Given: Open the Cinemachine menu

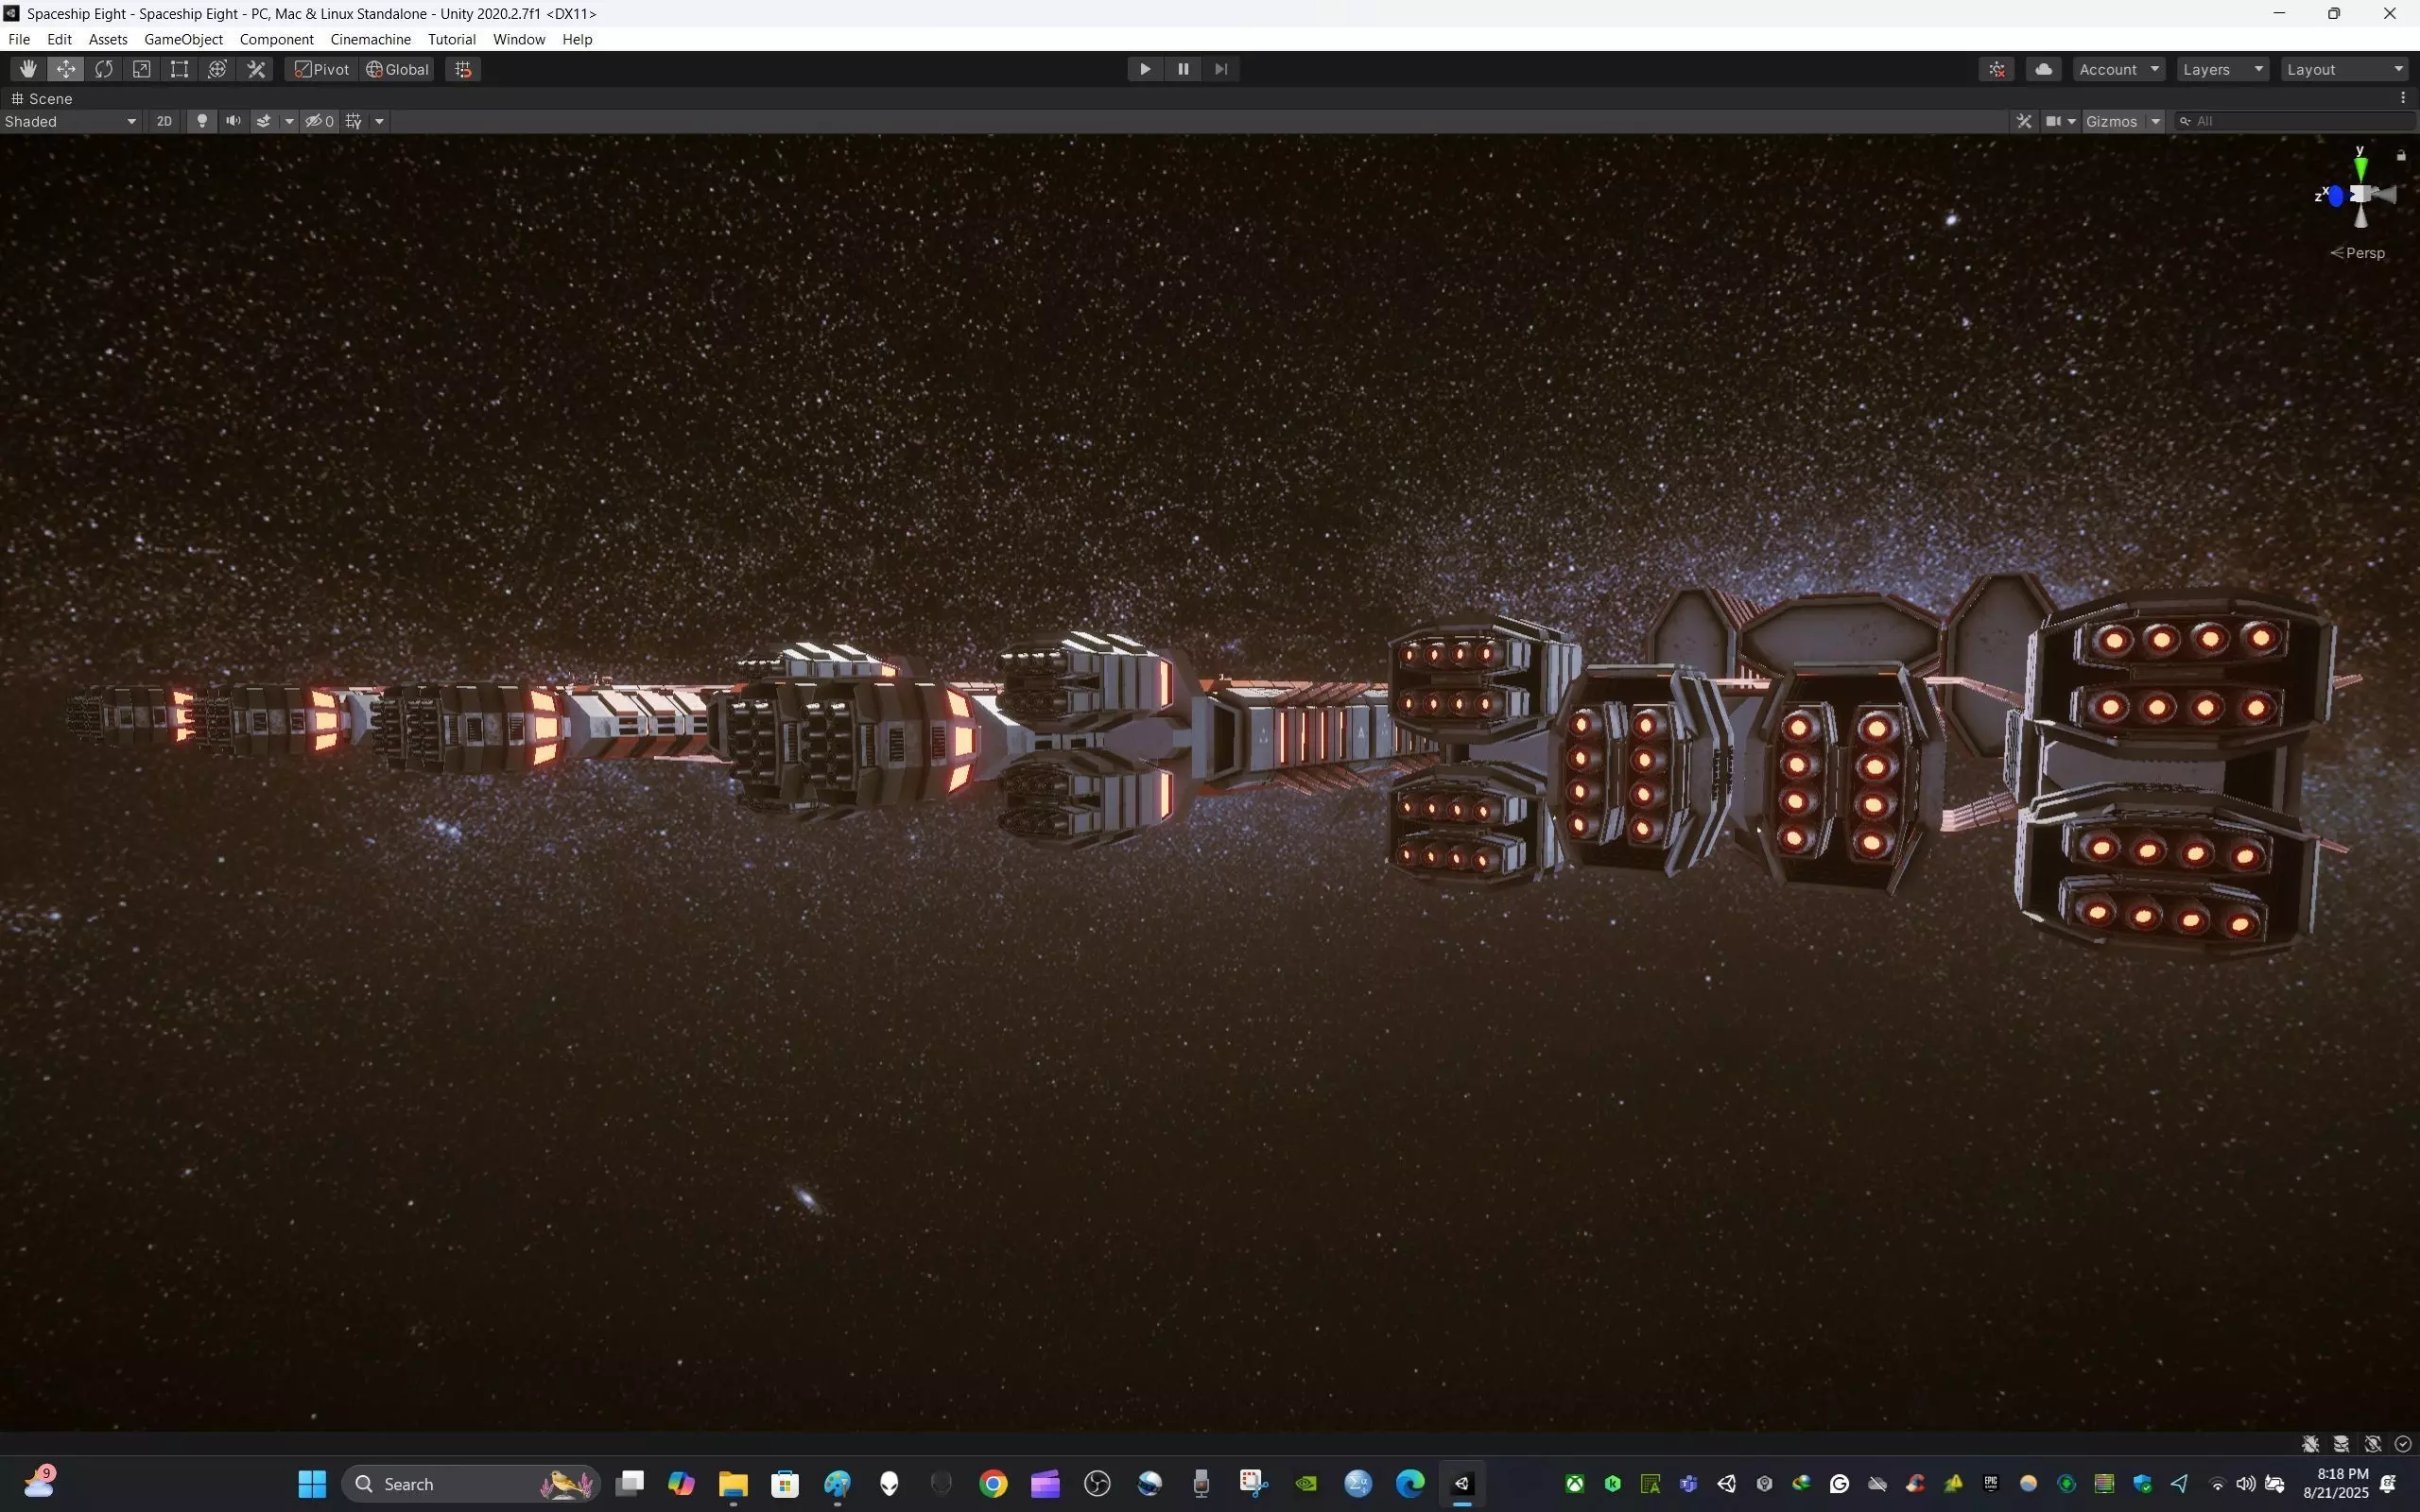Looking at the screenshot, I should tap(370, 39).
